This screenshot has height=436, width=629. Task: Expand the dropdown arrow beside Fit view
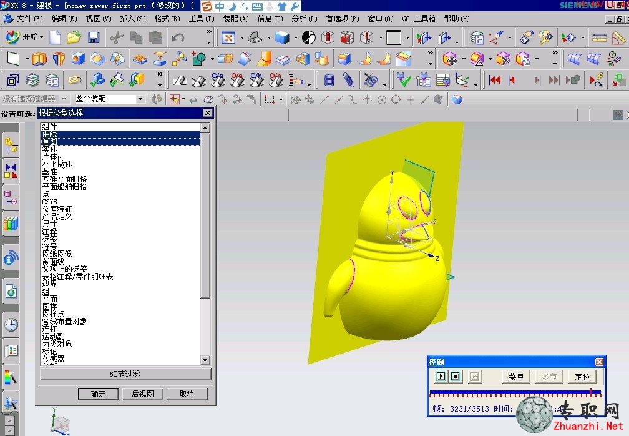point(242,38)
